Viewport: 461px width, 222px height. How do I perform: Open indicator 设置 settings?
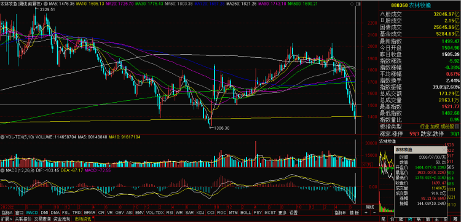point(293,213)
